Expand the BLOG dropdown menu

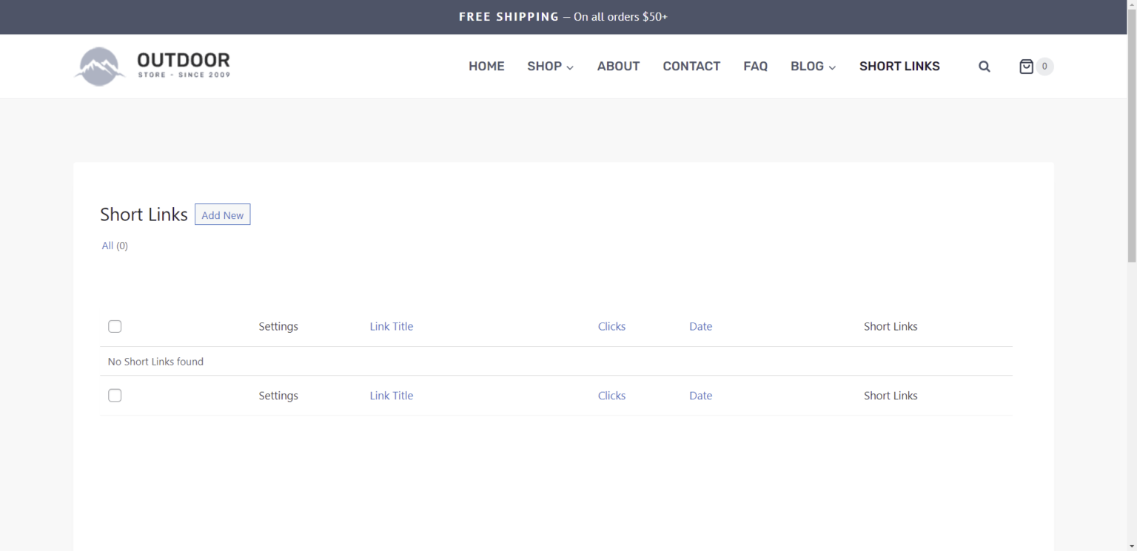tap(812, 66)
